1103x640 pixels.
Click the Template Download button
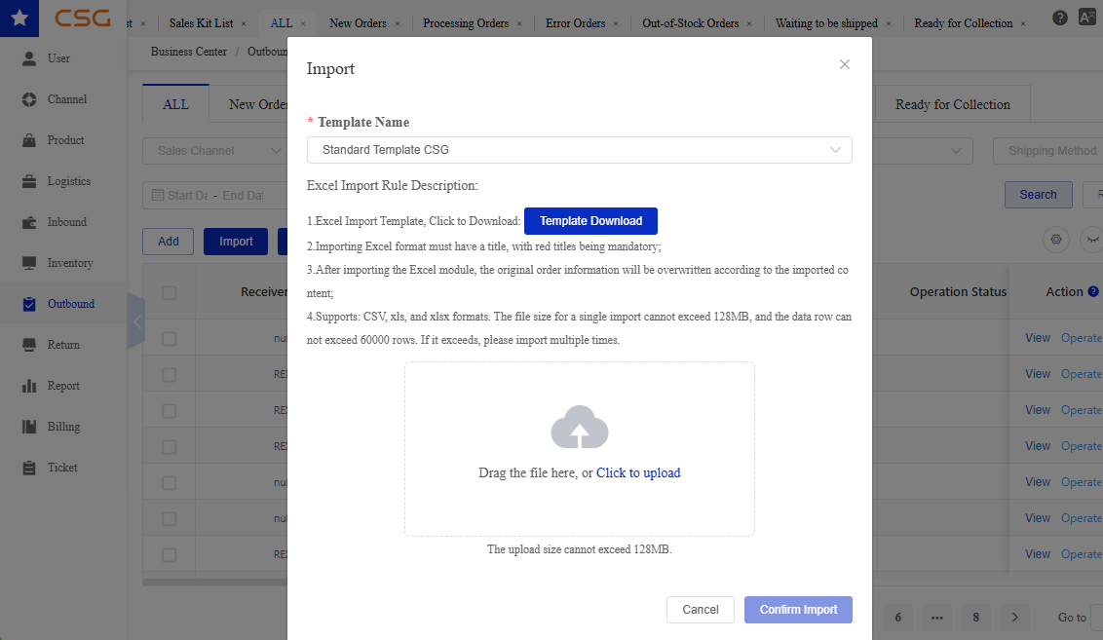590,221
